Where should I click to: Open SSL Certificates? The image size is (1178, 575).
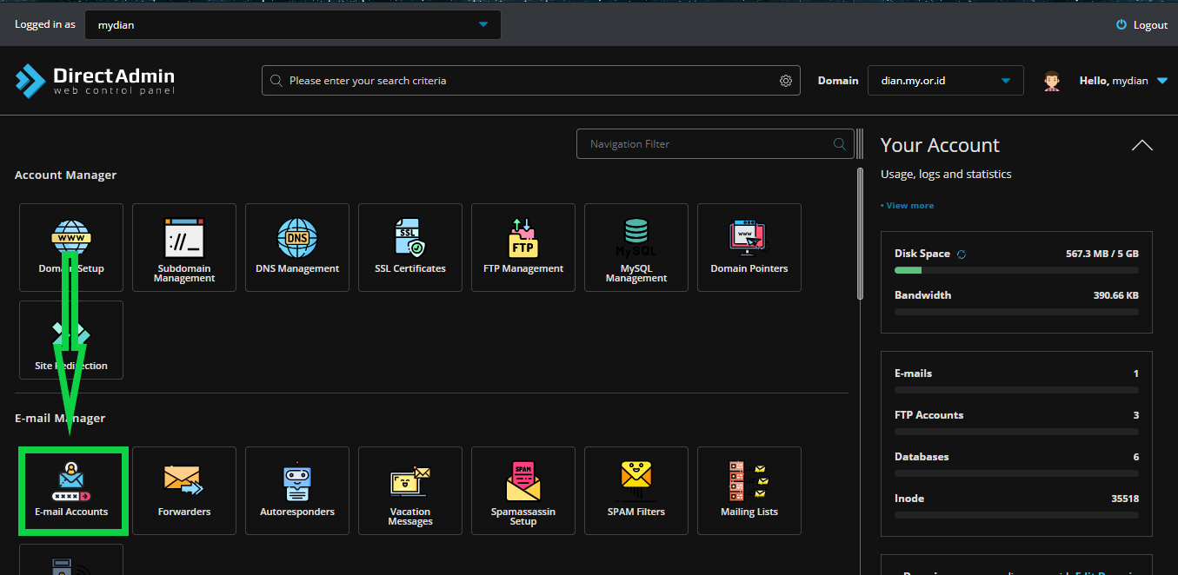[x=410, y=248]
